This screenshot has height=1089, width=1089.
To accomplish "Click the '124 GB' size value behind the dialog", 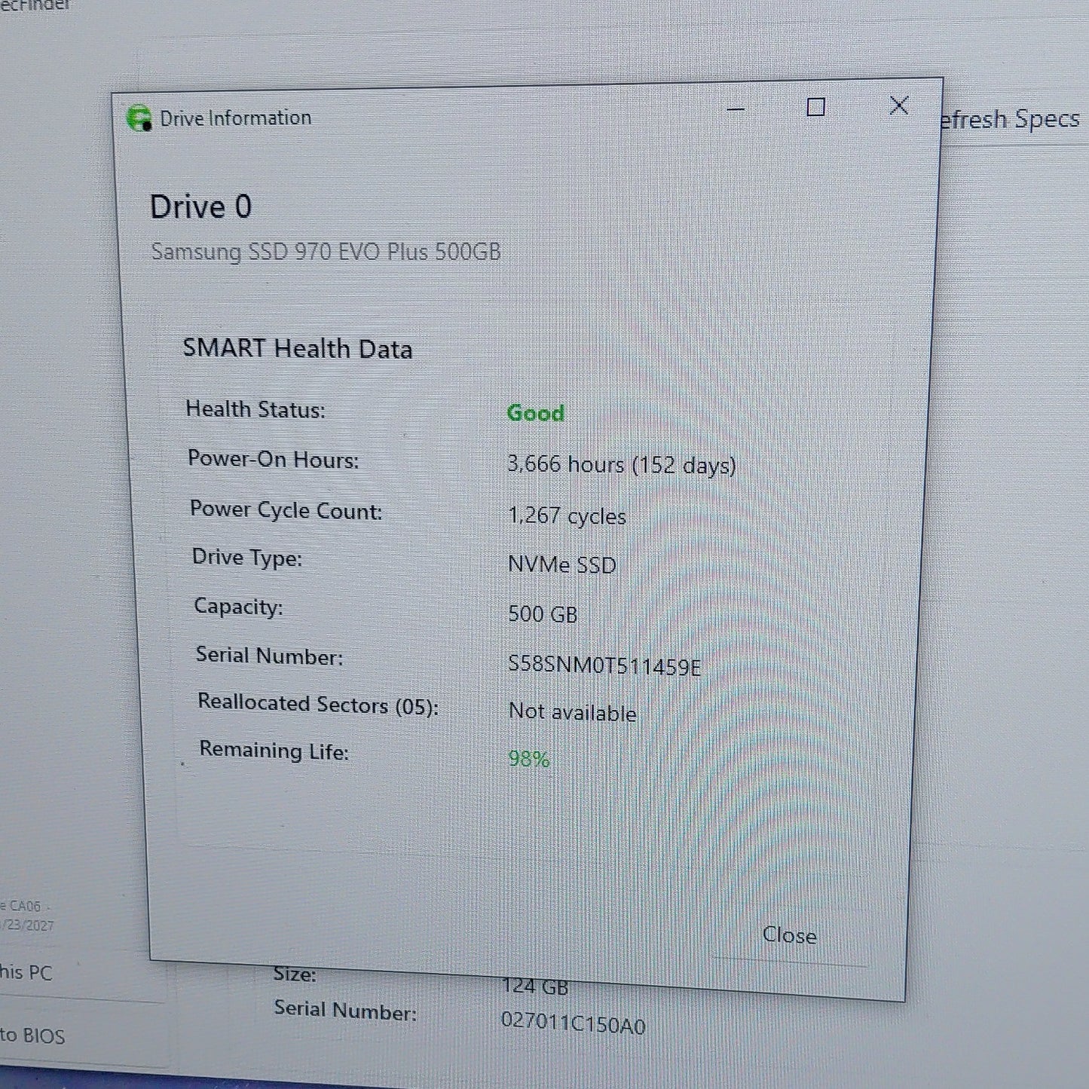I will pyautogui.click(x=535, y=987).
